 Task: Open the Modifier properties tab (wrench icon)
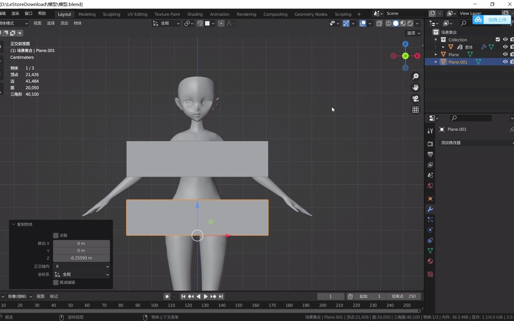[x=430, y=209]
